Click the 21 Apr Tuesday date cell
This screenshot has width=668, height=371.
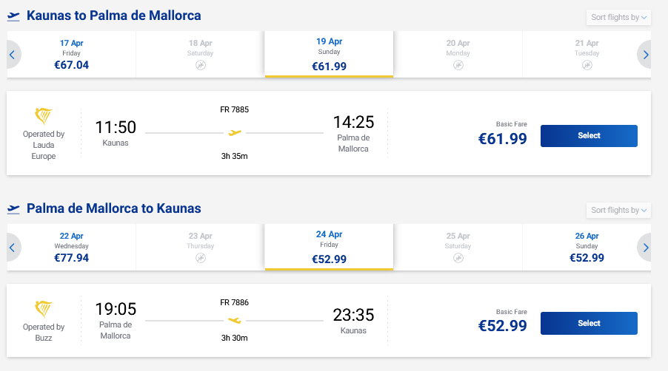(x=587, y=55)
